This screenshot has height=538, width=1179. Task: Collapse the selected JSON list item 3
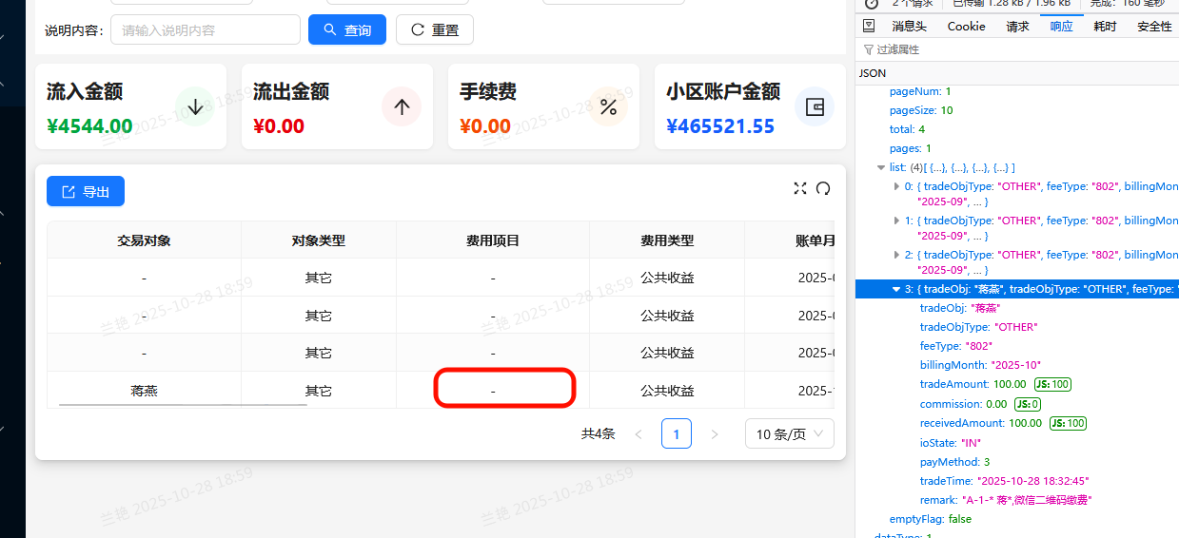896,289
